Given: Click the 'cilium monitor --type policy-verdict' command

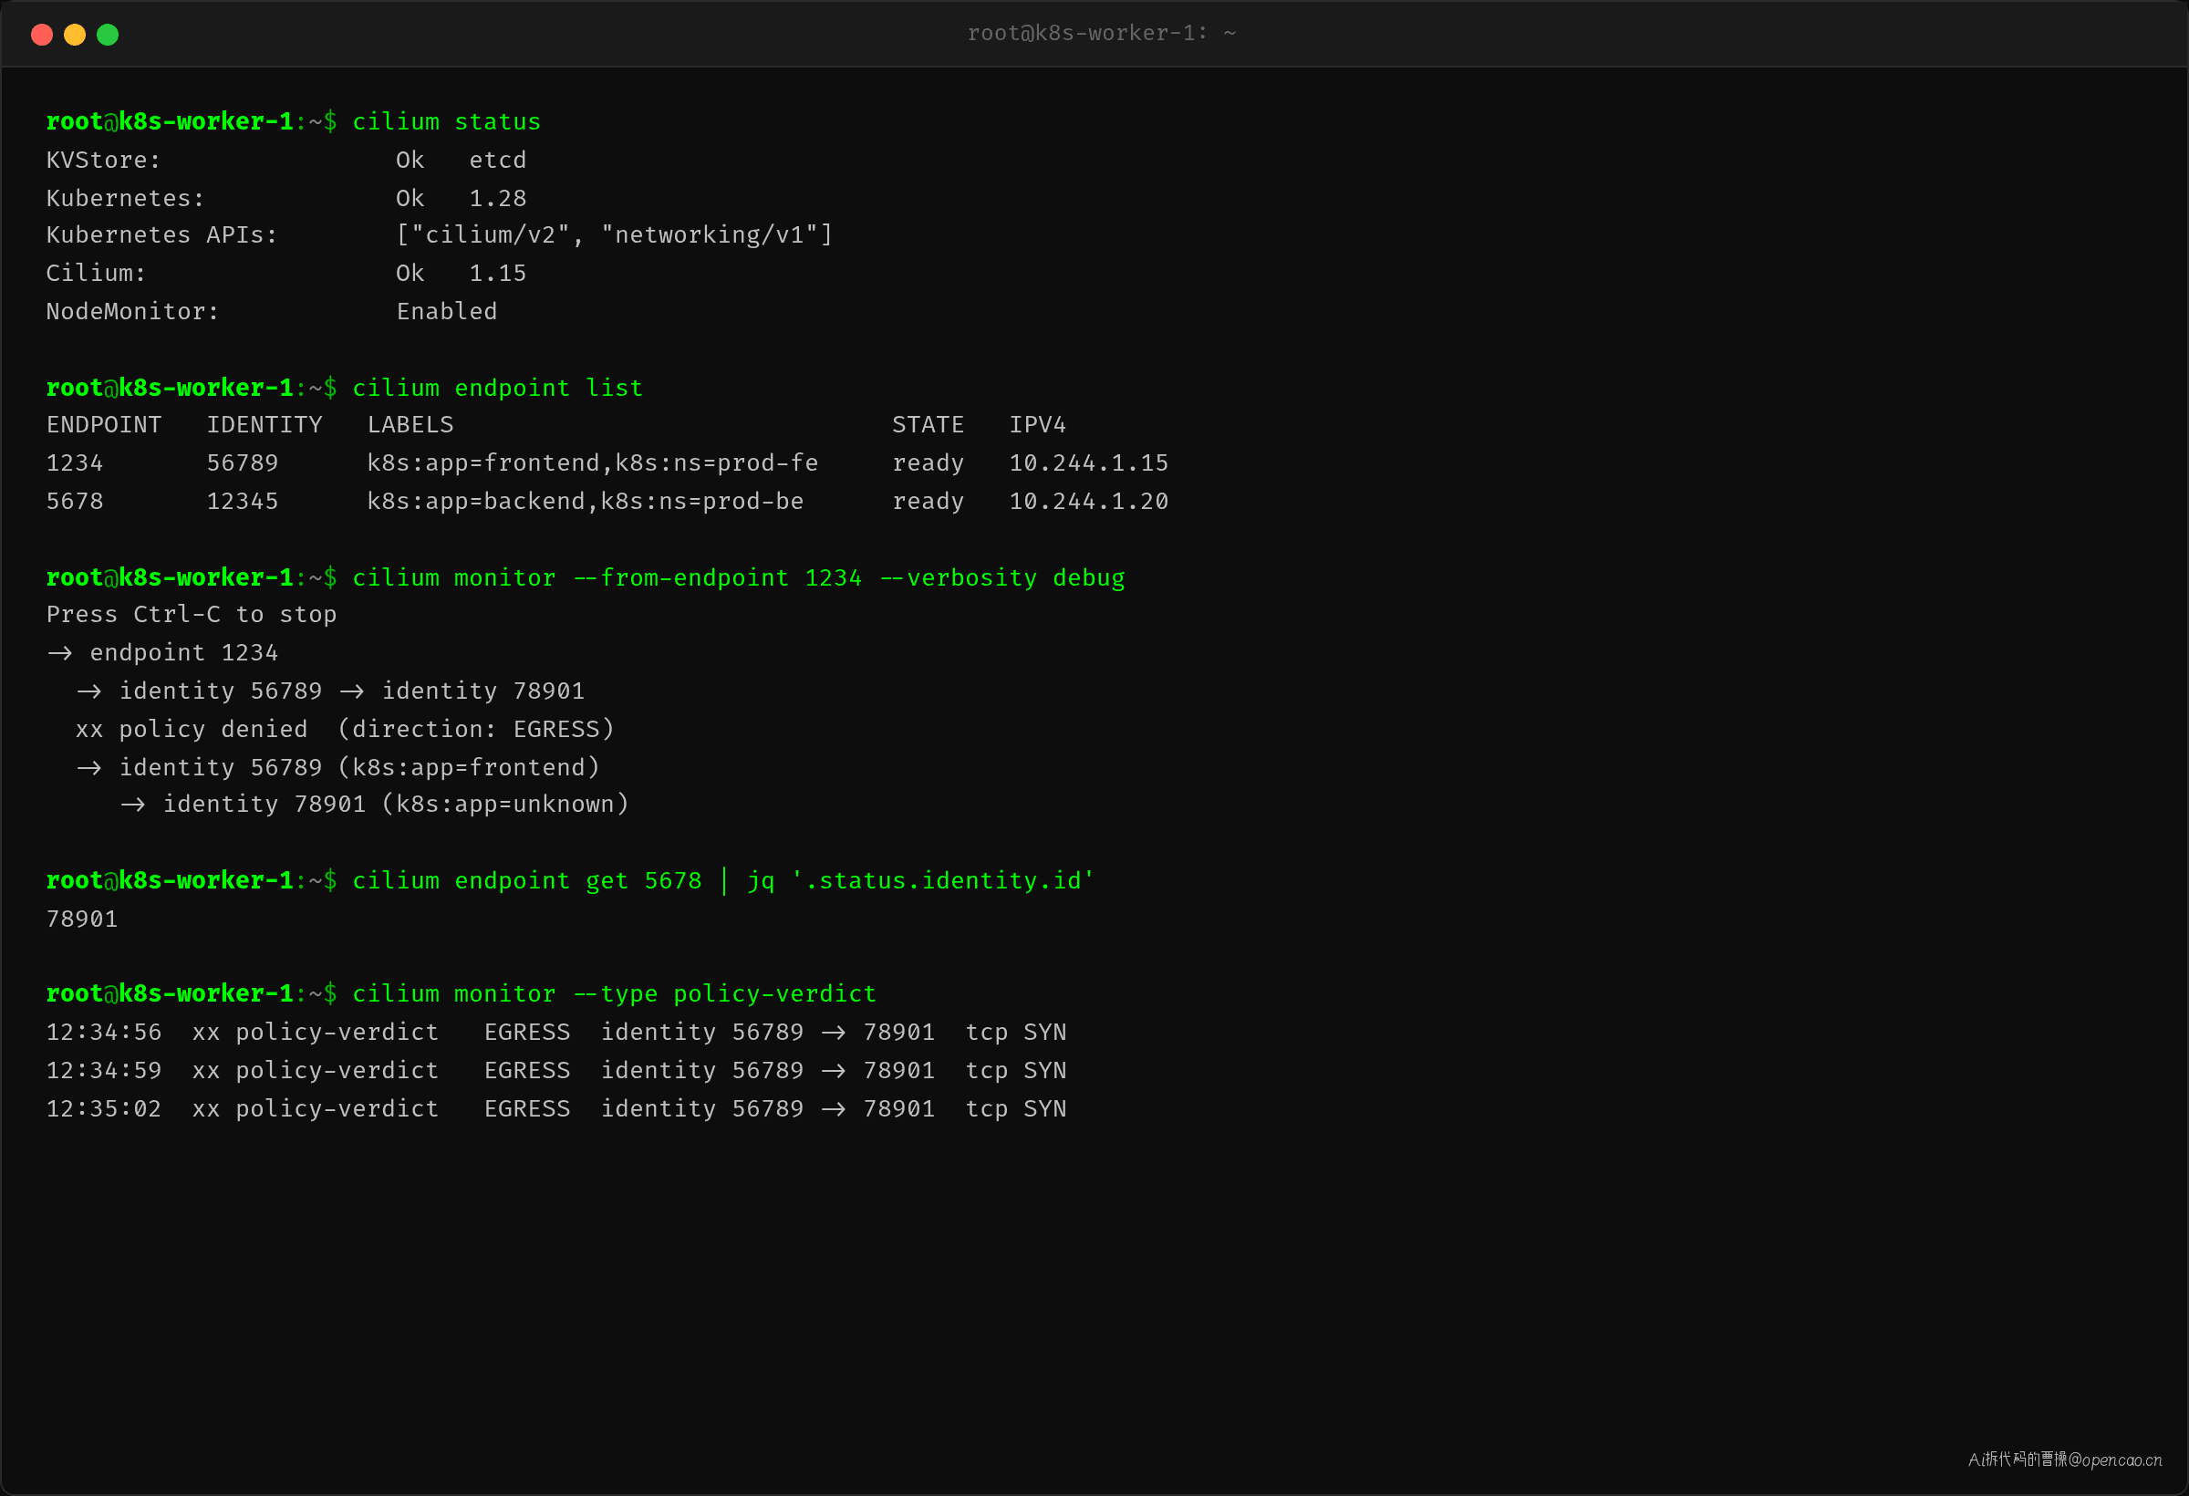Looking at the screenshot, I should pyautogui.click(x=614, y=994).
